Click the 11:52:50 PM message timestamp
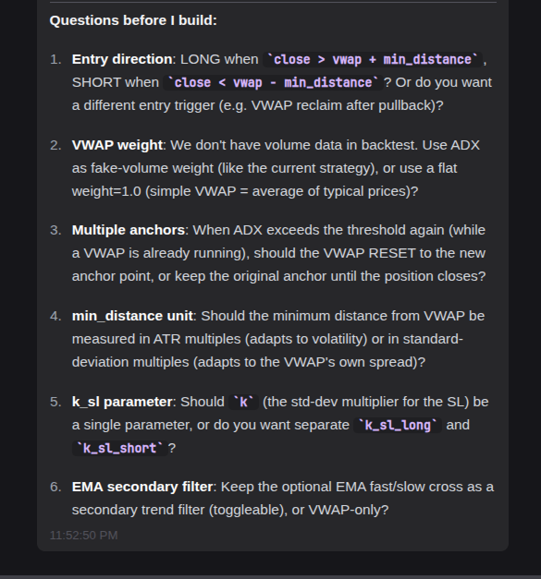The height and width of the screenshot is (579, 541). click(83, 535)
